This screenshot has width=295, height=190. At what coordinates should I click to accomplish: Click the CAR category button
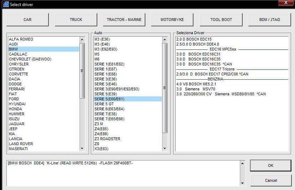(27, 20)
